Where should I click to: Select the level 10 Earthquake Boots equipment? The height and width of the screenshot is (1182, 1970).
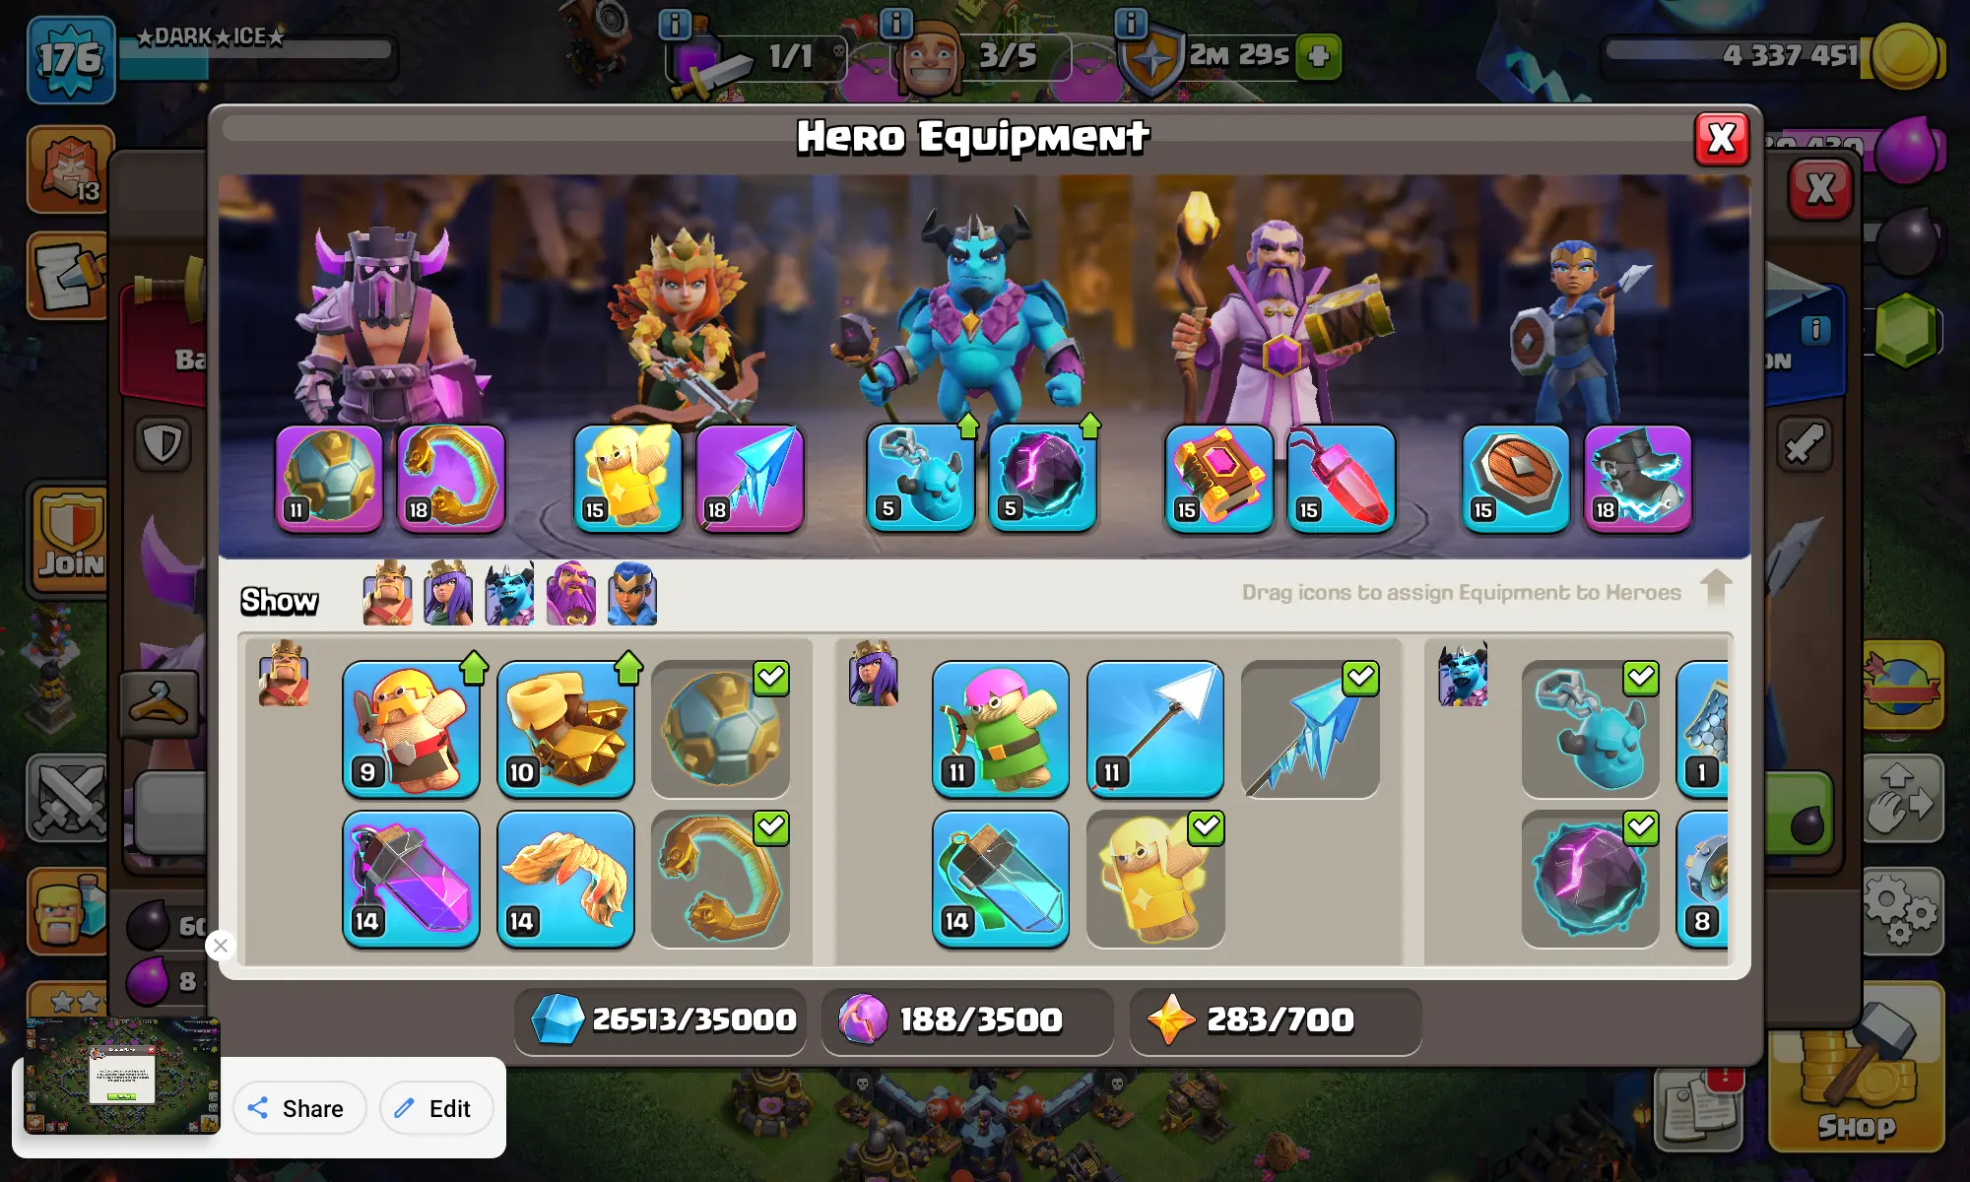(x=565, y=728)
